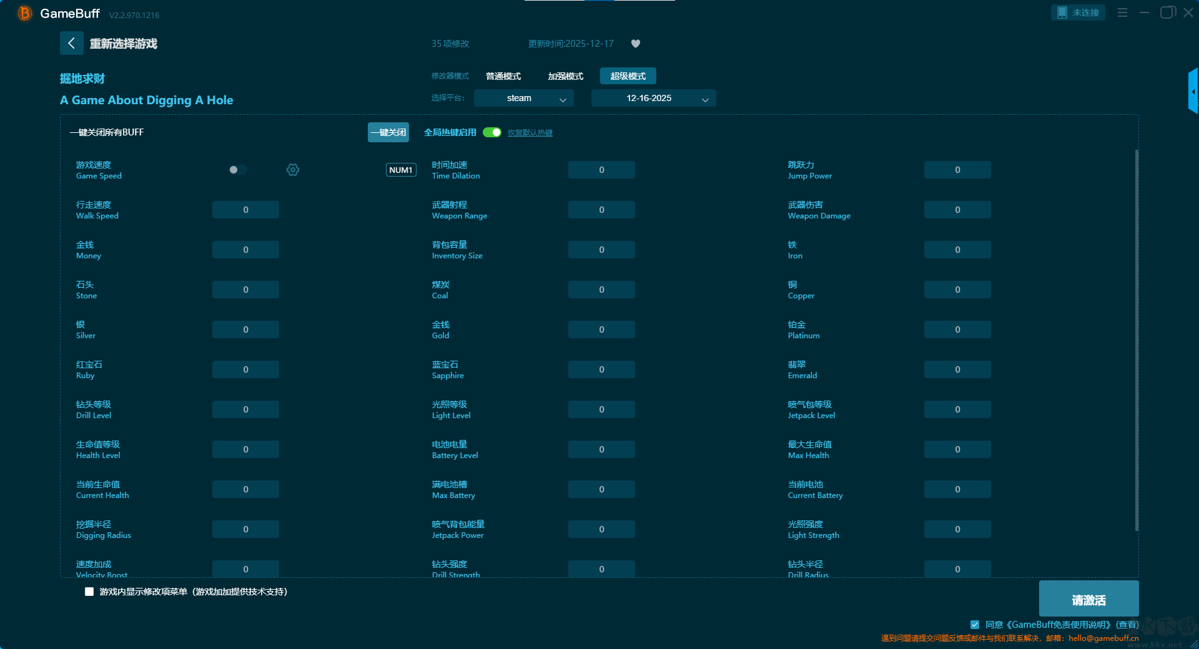Uncheck the GameBuff disclaimer agreement checkbox
This screenshot has height=649, width=1199.
click(x=975, y=625)
